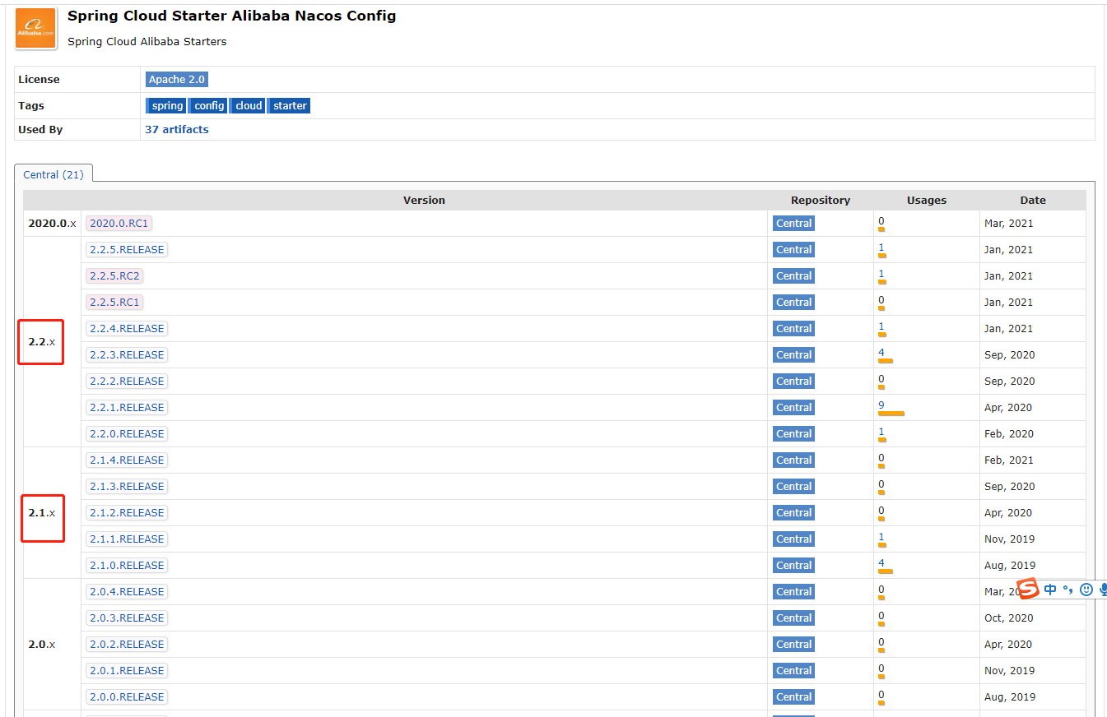1107x717 pixels.
Task: Click the Sogou input method S icon
Action: [1027, 589]
